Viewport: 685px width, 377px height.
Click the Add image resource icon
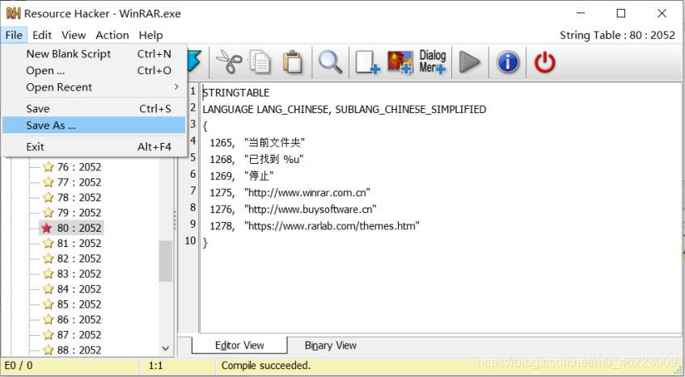(400, 62)
